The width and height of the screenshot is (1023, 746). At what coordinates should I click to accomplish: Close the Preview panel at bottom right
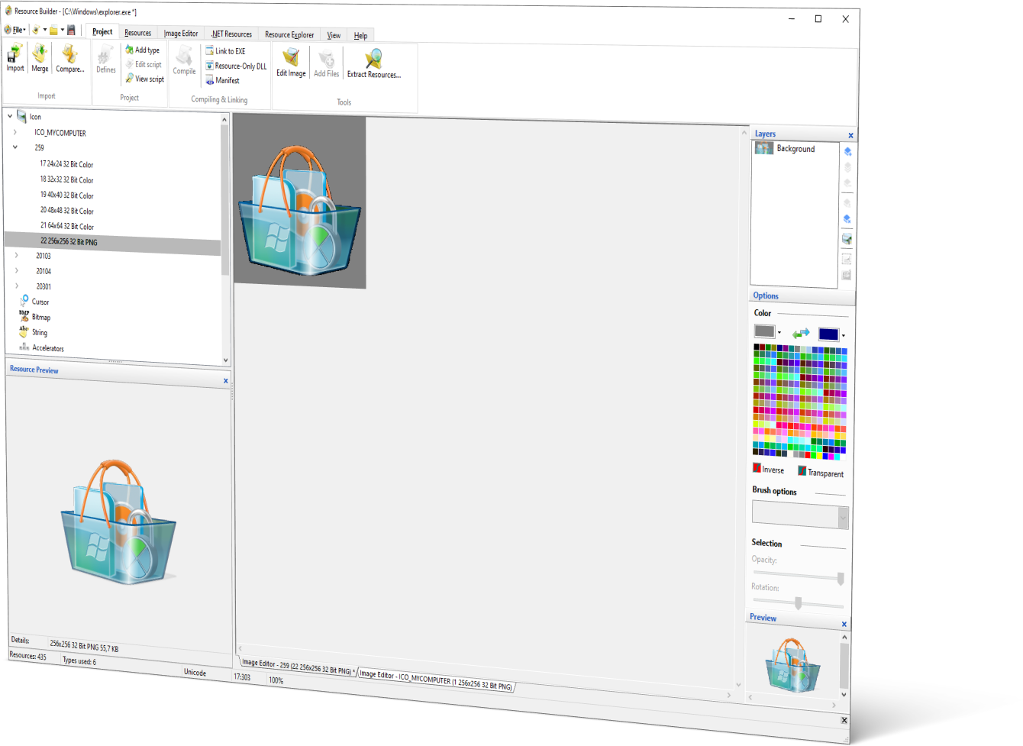[x=844, y=625]
